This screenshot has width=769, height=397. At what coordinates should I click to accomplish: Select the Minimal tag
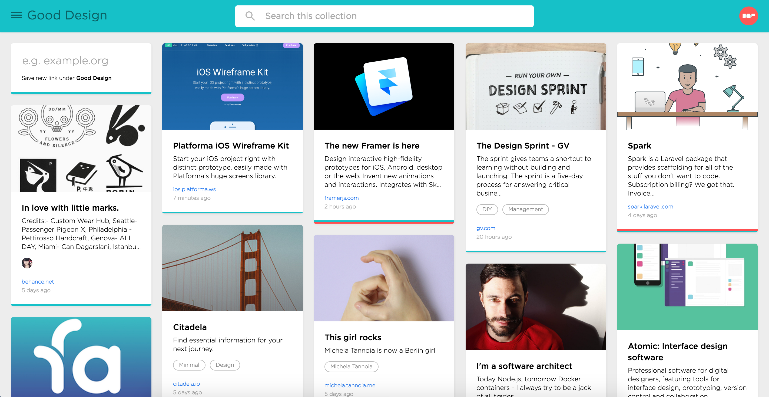[189, 365]
